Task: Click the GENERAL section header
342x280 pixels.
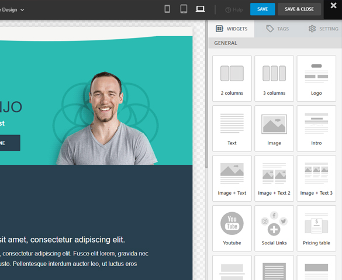Action: 275,43
